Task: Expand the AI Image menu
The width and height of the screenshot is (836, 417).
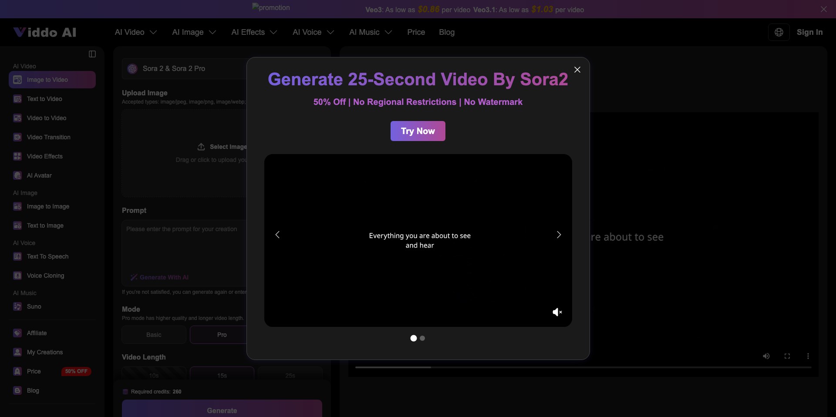Action: coord(194,32)
